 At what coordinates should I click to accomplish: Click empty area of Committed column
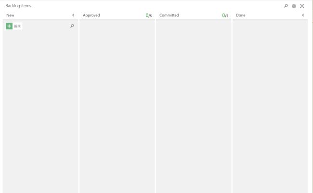(194, 106)
